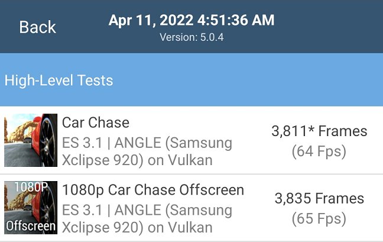Open the Car Chase thumbnail image
383x242 pixels.
pyautogui.click(x=31, y=140)
